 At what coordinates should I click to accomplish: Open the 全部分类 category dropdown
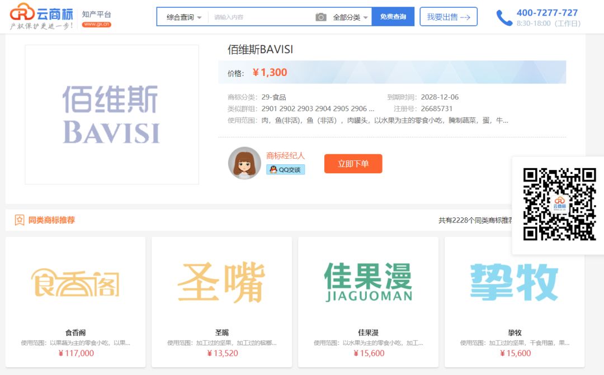[350, 17]
